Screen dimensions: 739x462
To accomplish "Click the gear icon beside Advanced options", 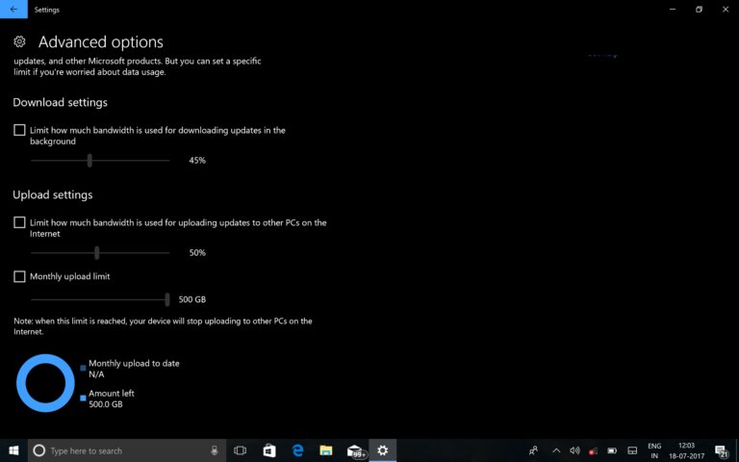I will pyautogui.click(x=19, y=42).
